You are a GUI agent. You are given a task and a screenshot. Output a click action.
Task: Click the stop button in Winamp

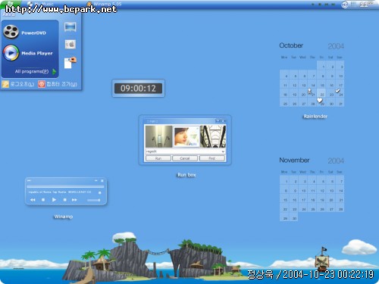[x=43, y=200]
